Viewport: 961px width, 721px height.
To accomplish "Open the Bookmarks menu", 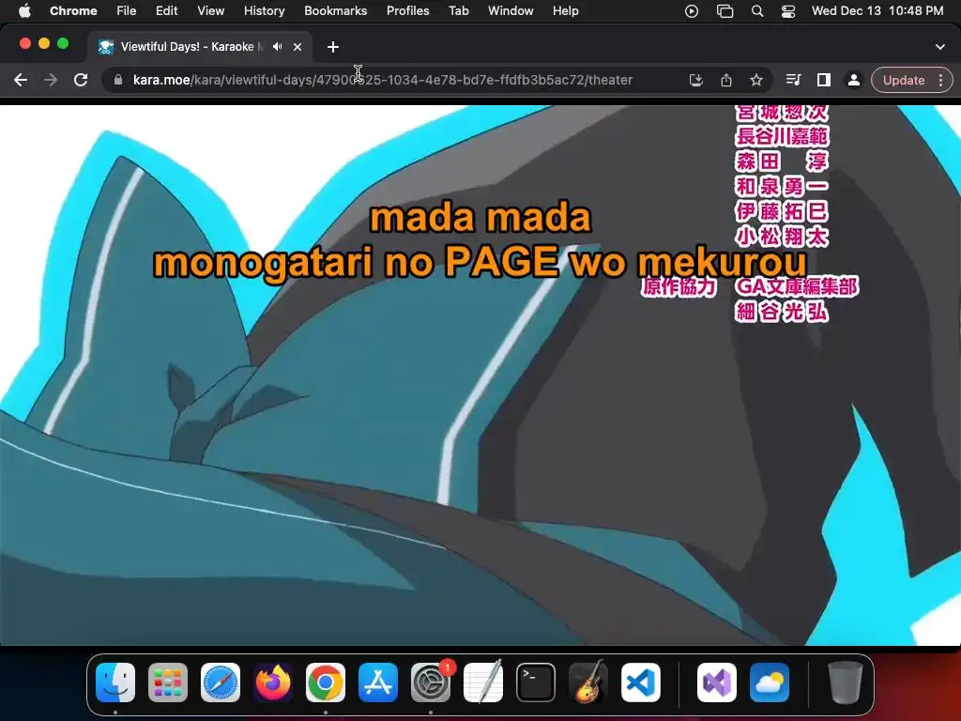I will [x=335, y=10].
